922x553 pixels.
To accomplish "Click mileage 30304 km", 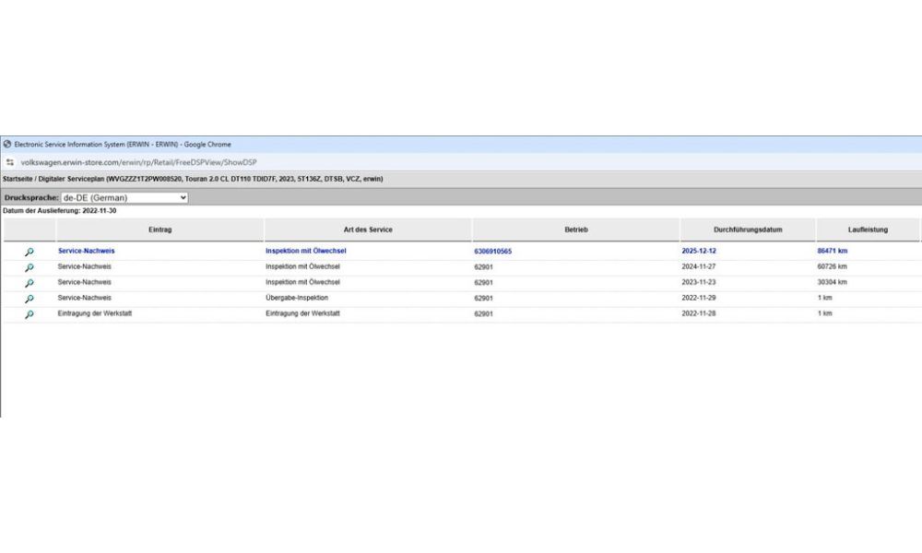I will (832, 283).
